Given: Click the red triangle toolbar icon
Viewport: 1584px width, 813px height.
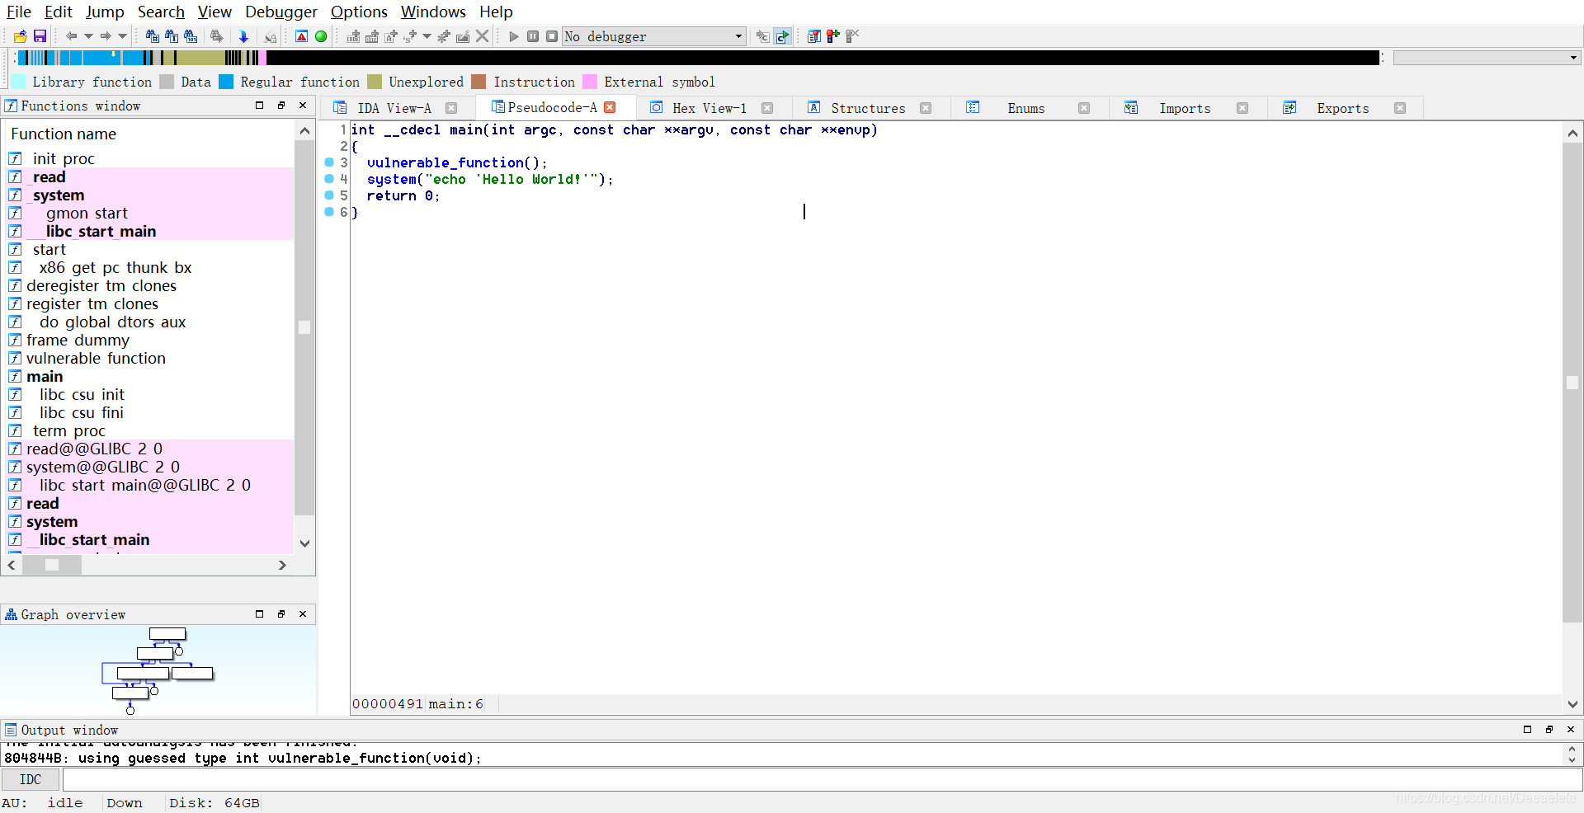Looking at the screenshot, I should click(x=302, y=36).
